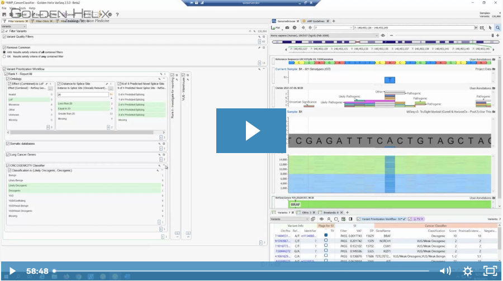
Task: Toggle track visibility eye next to genome assembly
Action: 383,36
